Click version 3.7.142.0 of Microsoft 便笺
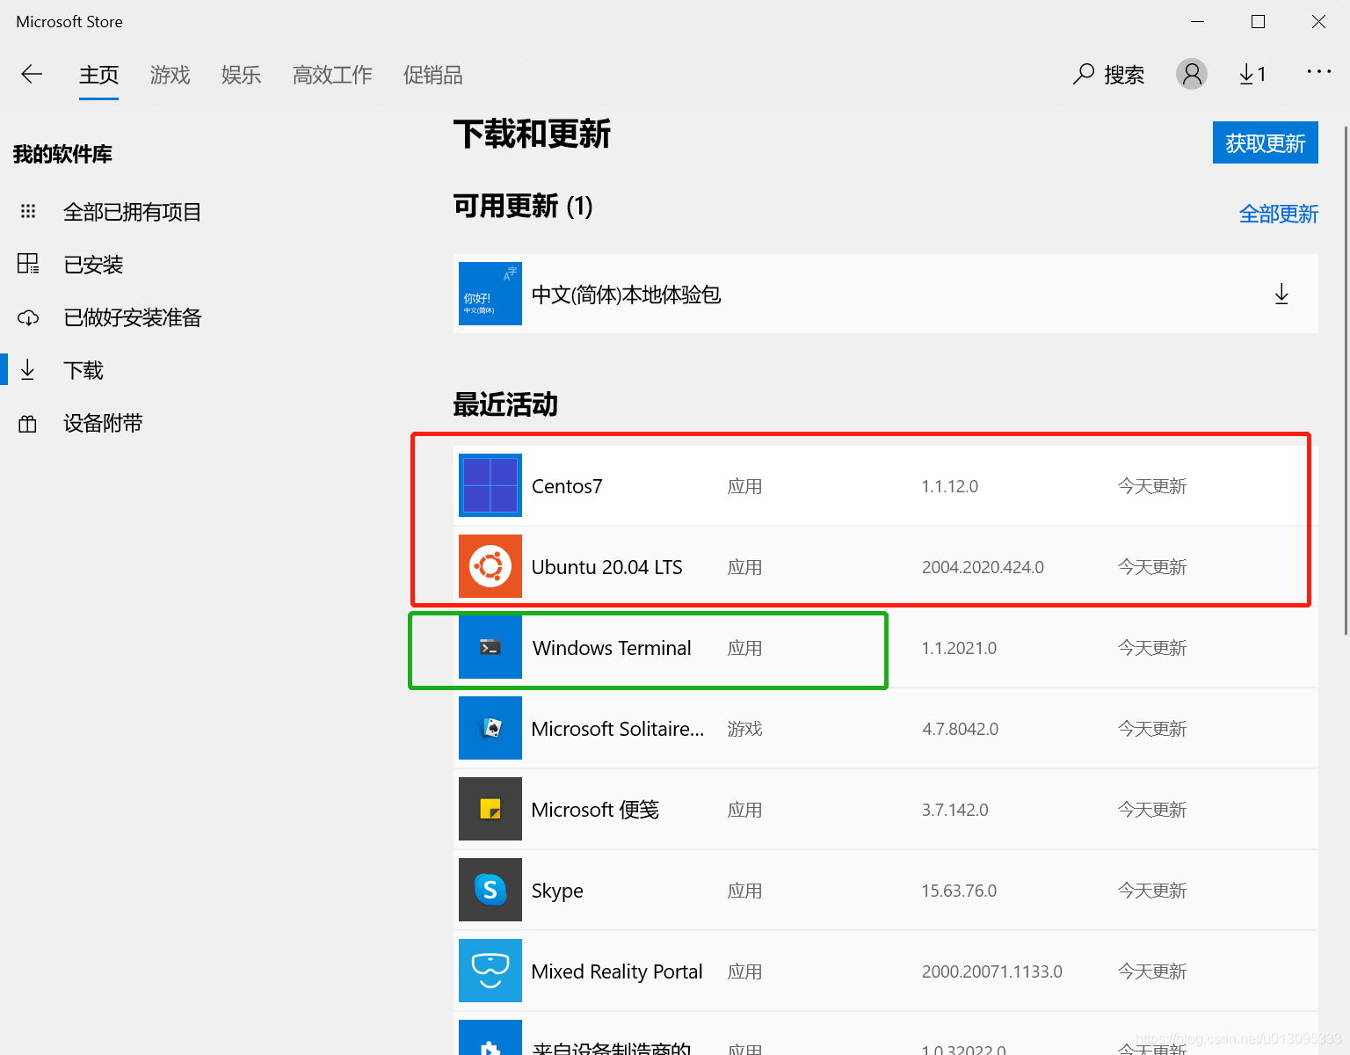 (x=954, y=810)
